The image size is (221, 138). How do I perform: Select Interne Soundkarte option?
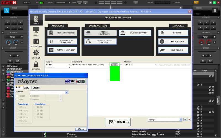pyautogui.click(x=100, y=33)
